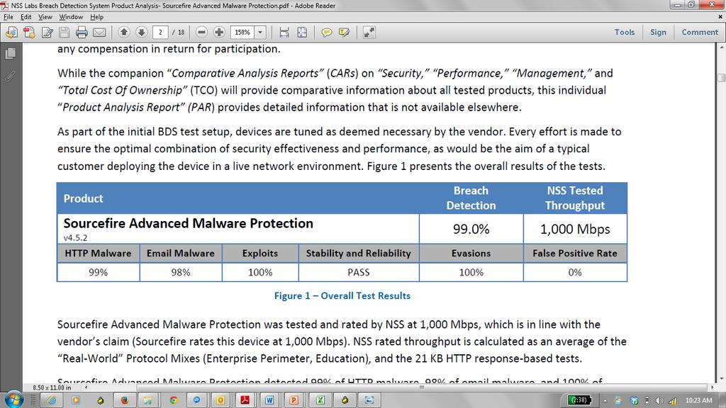The width and height of the screenshot is (726, 408).
Task: Open the Tools pane
Action: click(x=625, y=32)
